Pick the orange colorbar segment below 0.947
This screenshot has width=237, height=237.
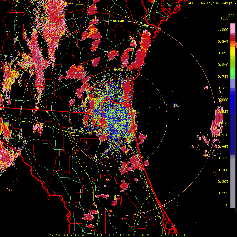pos(233,45)
